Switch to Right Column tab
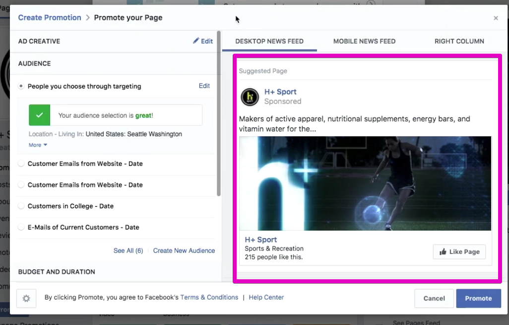 tap(459, 41)
